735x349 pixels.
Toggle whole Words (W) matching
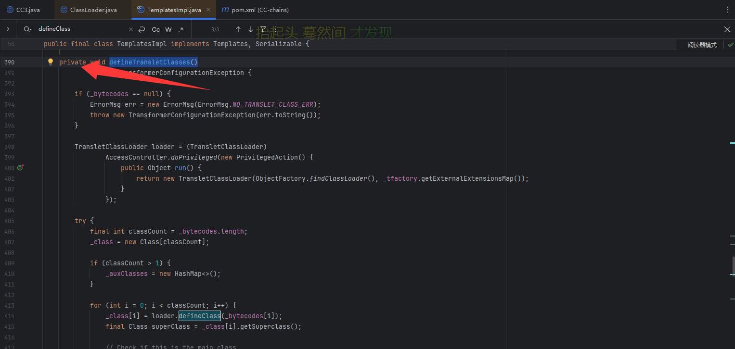[x=168, y=29]
